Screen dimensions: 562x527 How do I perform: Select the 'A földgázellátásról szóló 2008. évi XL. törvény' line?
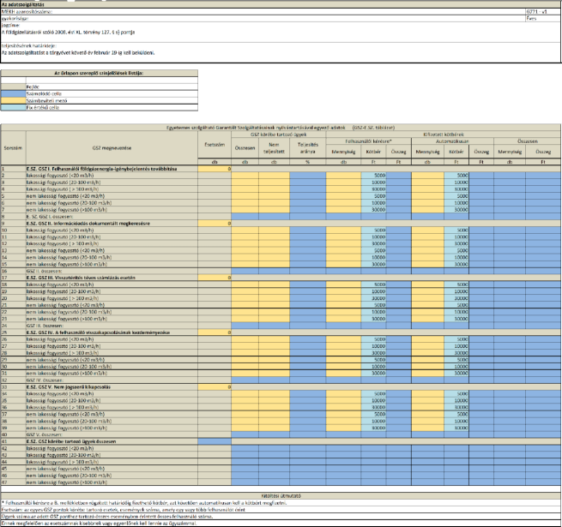(x=68, y=33)
